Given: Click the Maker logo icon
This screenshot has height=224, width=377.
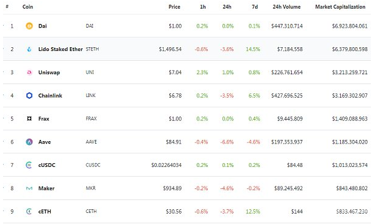Looking at the screenshot, I should point(29,188).
